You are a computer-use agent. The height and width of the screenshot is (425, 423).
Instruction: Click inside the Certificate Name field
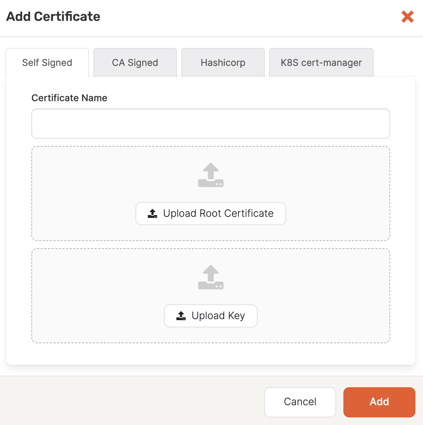pos(210,124)
